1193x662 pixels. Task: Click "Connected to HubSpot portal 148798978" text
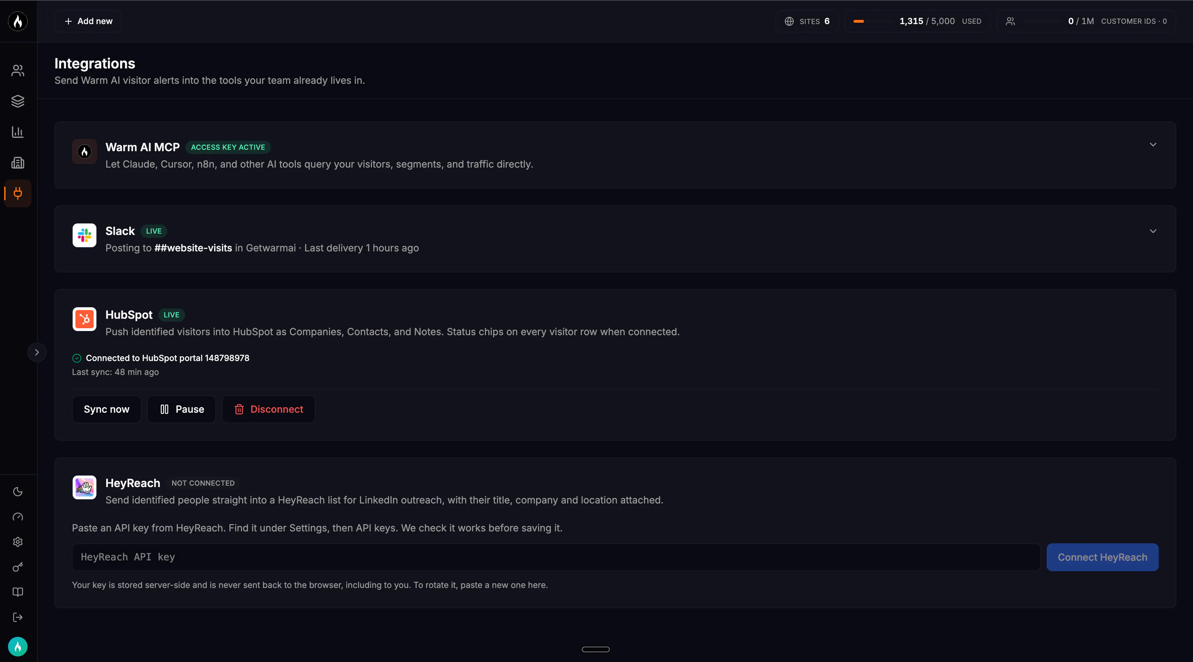coord(168,358)
